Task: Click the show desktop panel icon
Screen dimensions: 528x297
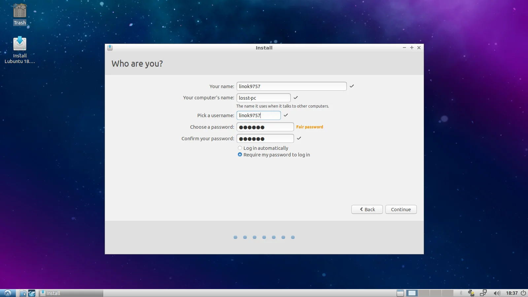Action: pyautogui.click(x=400, y=293)
